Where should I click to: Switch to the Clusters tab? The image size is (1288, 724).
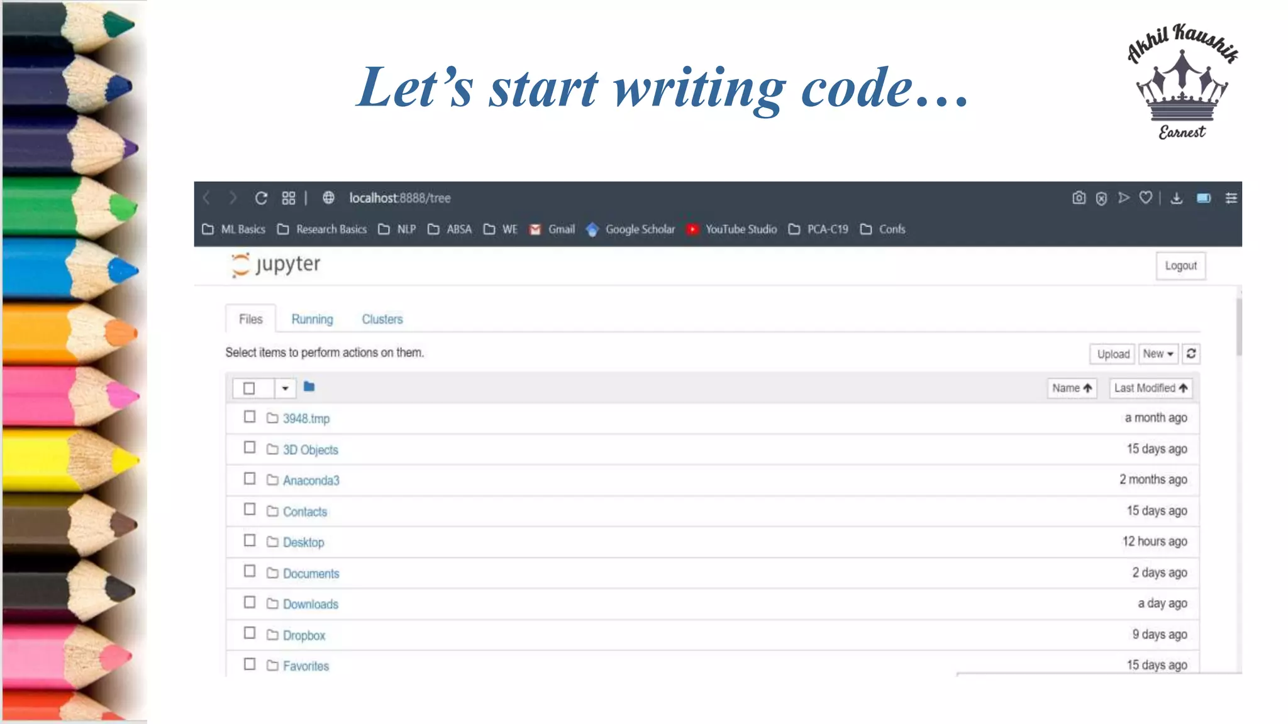tap(382, 319)
